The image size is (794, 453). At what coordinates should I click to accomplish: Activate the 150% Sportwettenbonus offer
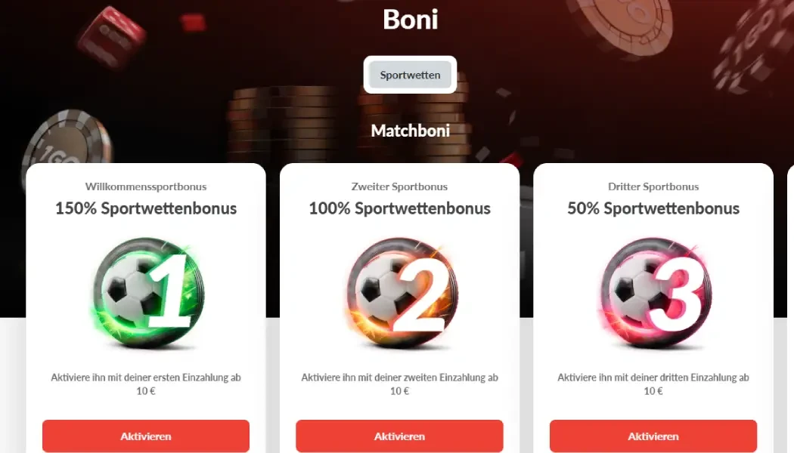click(146, 436)
